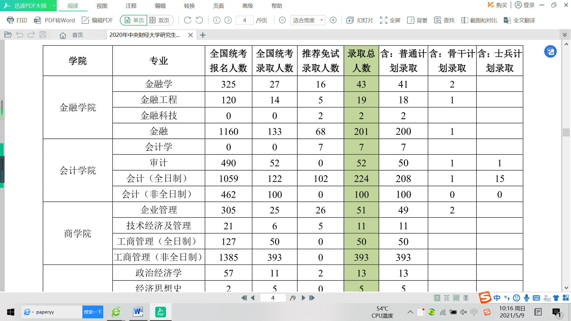
Task: Add a new tab with plus
Action: click(x=203, y=35)
